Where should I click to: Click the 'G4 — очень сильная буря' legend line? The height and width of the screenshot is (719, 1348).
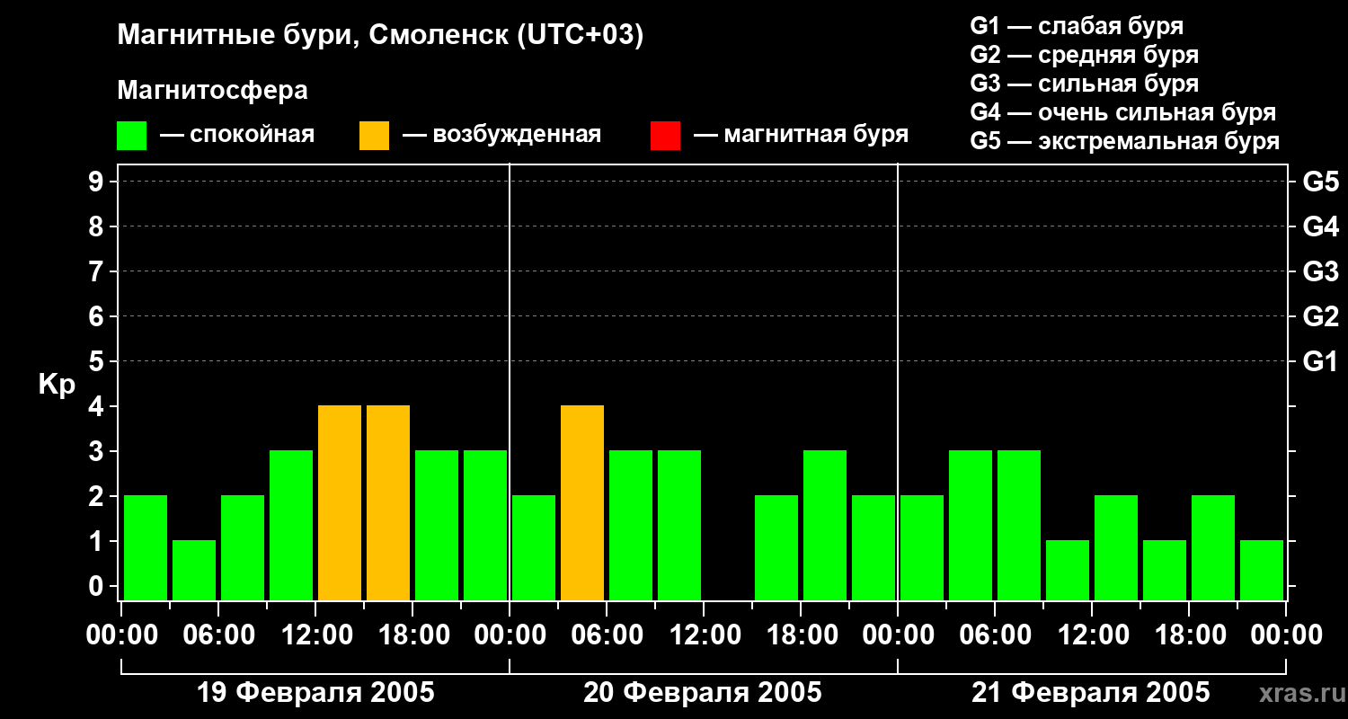1122,112
